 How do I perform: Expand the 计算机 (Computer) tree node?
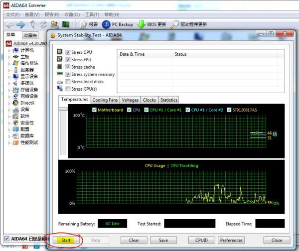tap(9, 50)
